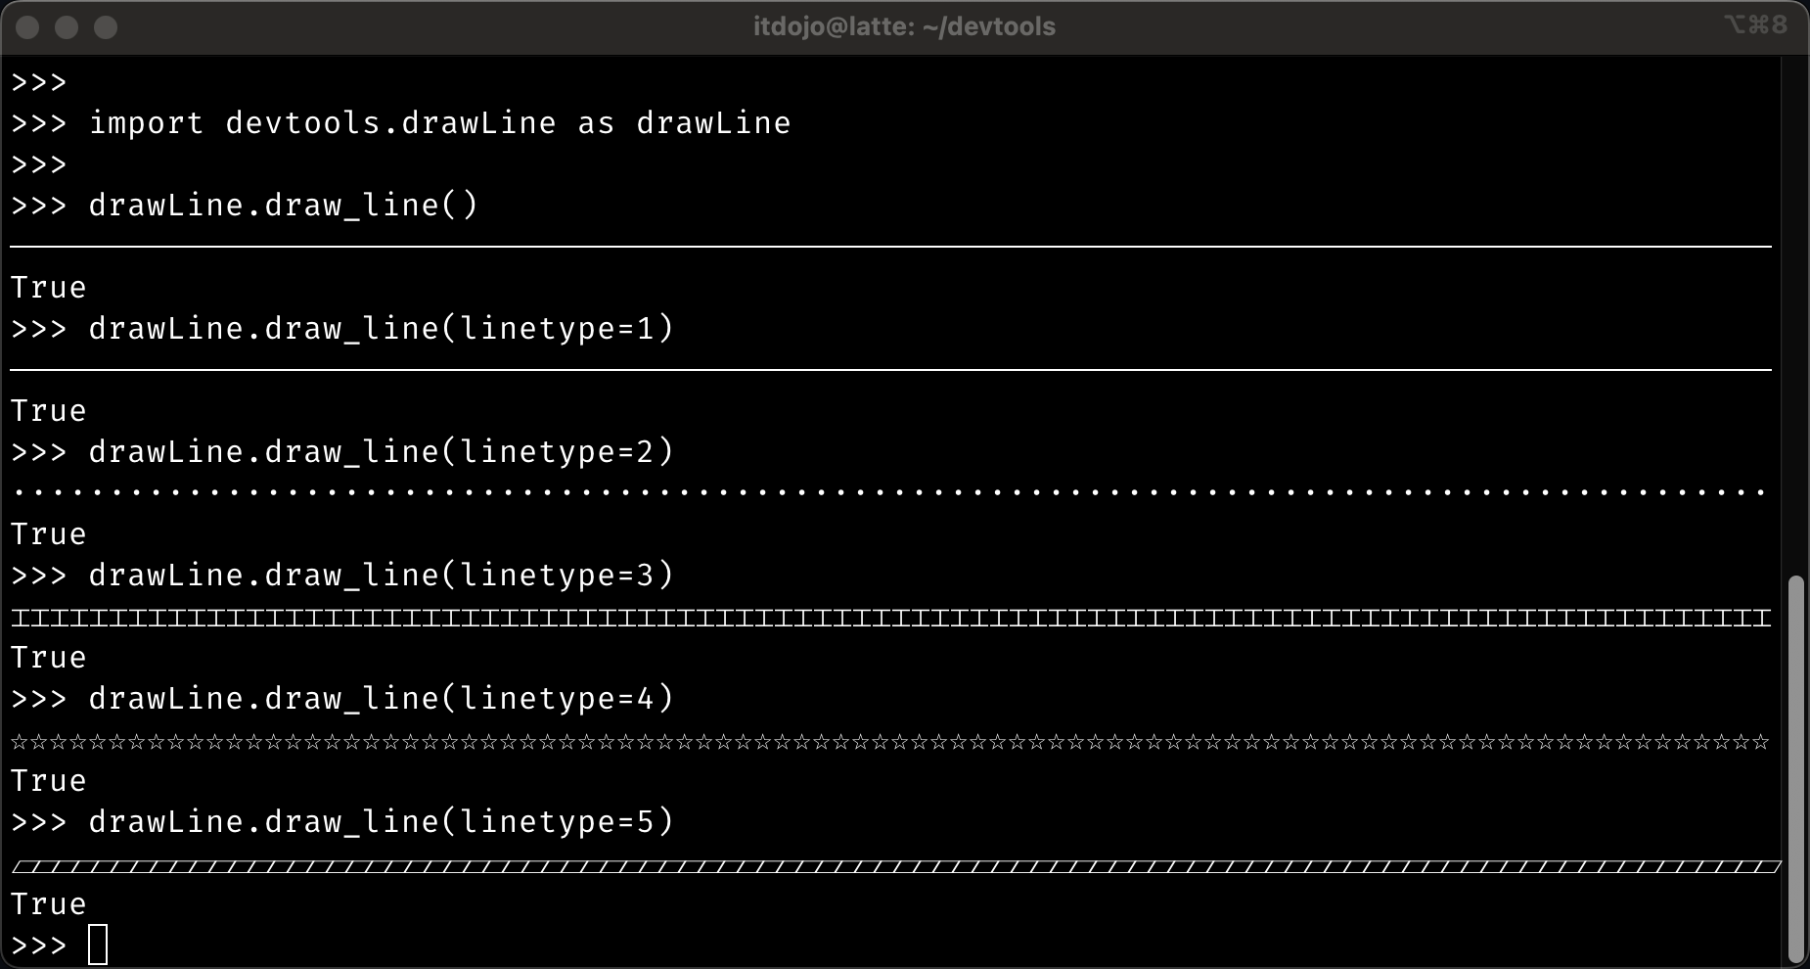The image size is (1810, 969).
Task: Click the import devtools.drawLine command line
Action: coord(439,123)
